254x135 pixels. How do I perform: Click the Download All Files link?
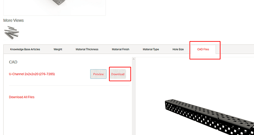coord(22,97)
